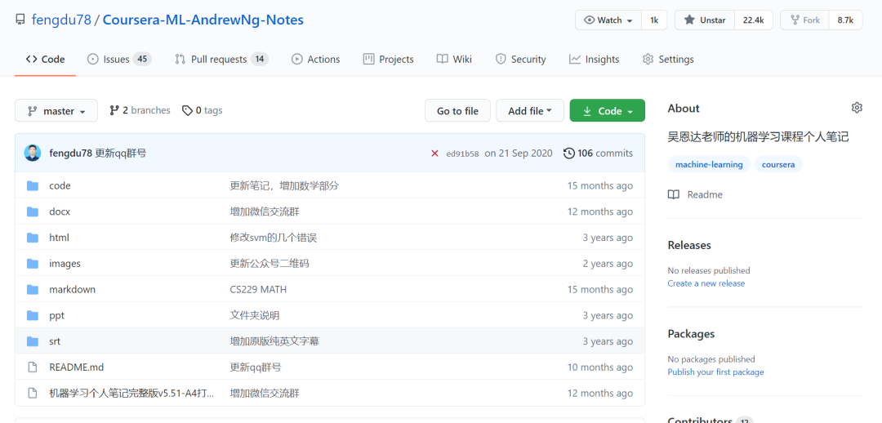Expand the green Code download dropdown
The height and width of the screenshot is (423, 882).
tap(608, 111)
